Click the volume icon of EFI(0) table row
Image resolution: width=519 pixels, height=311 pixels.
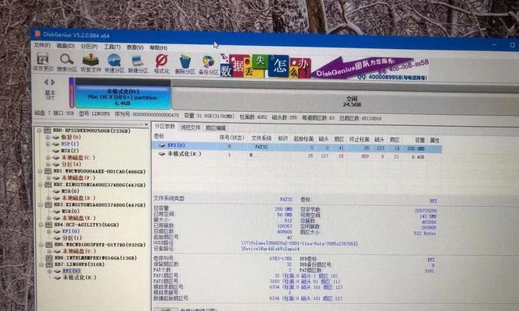pyautogui.click(x=162, y=145)
